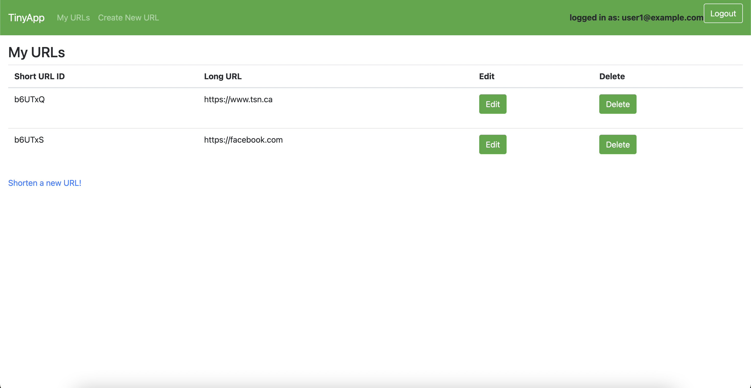
Task: Open the Shorten a new URL link
Action: 45,183
